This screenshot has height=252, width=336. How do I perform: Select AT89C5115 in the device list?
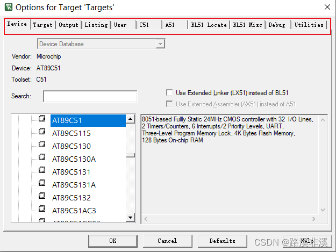72,133
